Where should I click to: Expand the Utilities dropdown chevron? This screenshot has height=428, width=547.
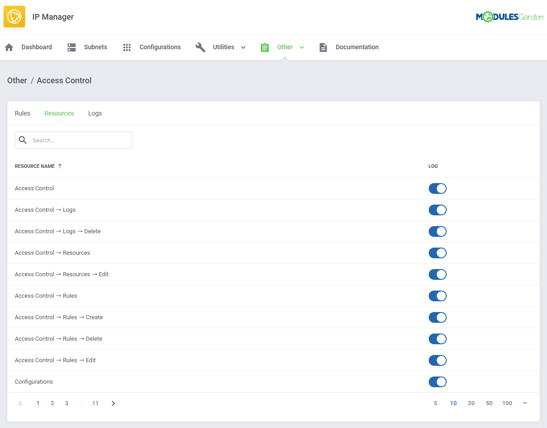point(243,47)
